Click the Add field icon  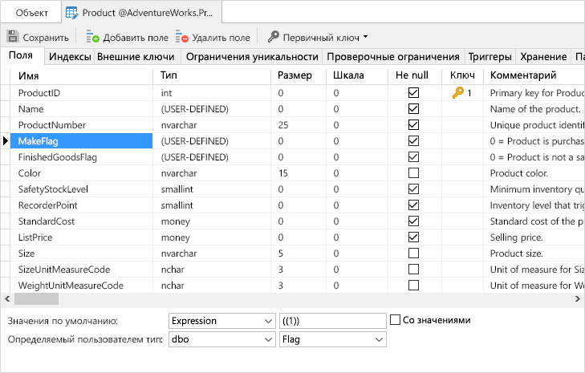pyautogui.click(x=92, y=37)
